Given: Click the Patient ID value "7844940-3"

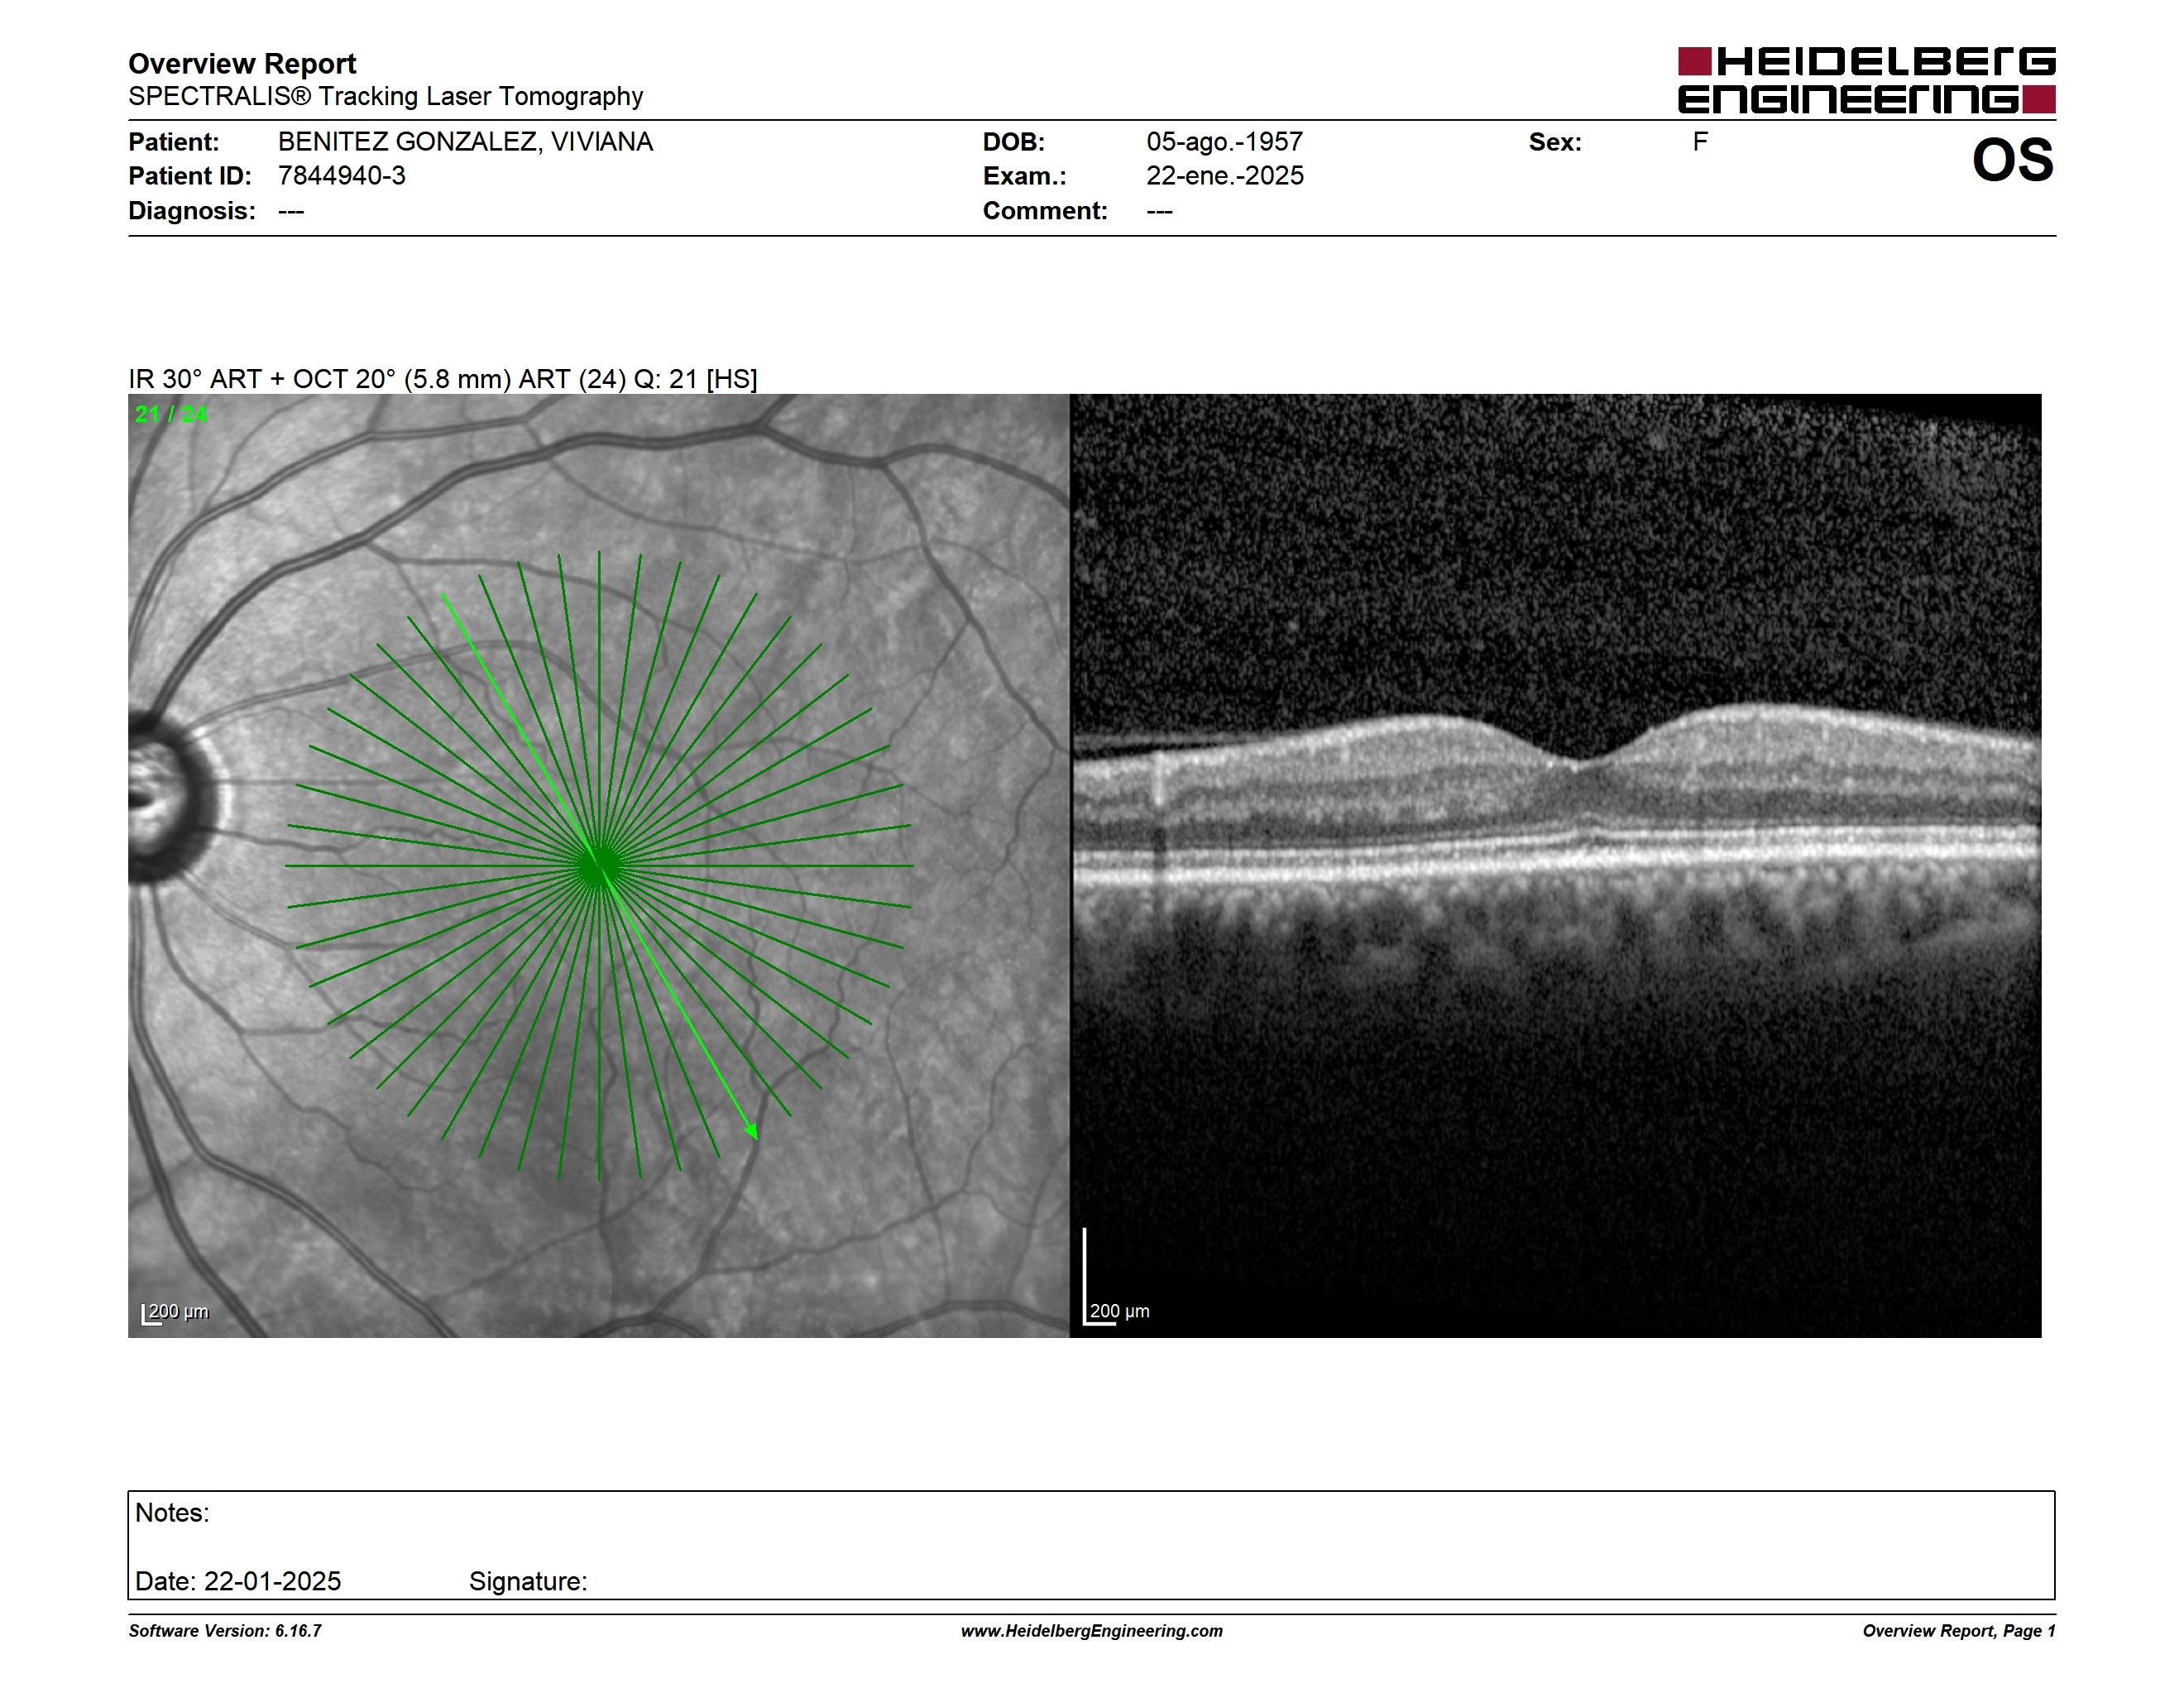Looking at the screenshot, I should click(x=342, y=176).
